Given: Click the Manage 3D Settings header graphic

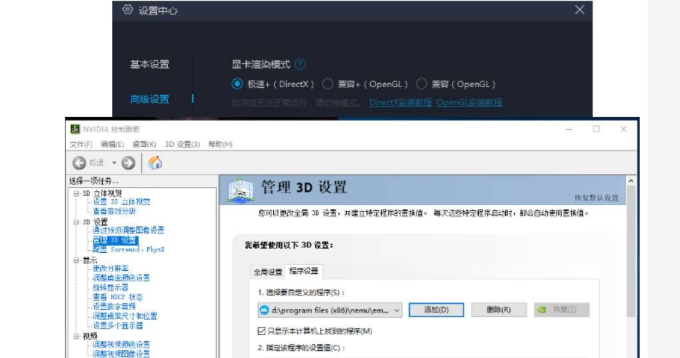Looking at the screenshot, I should click(240, 190).
